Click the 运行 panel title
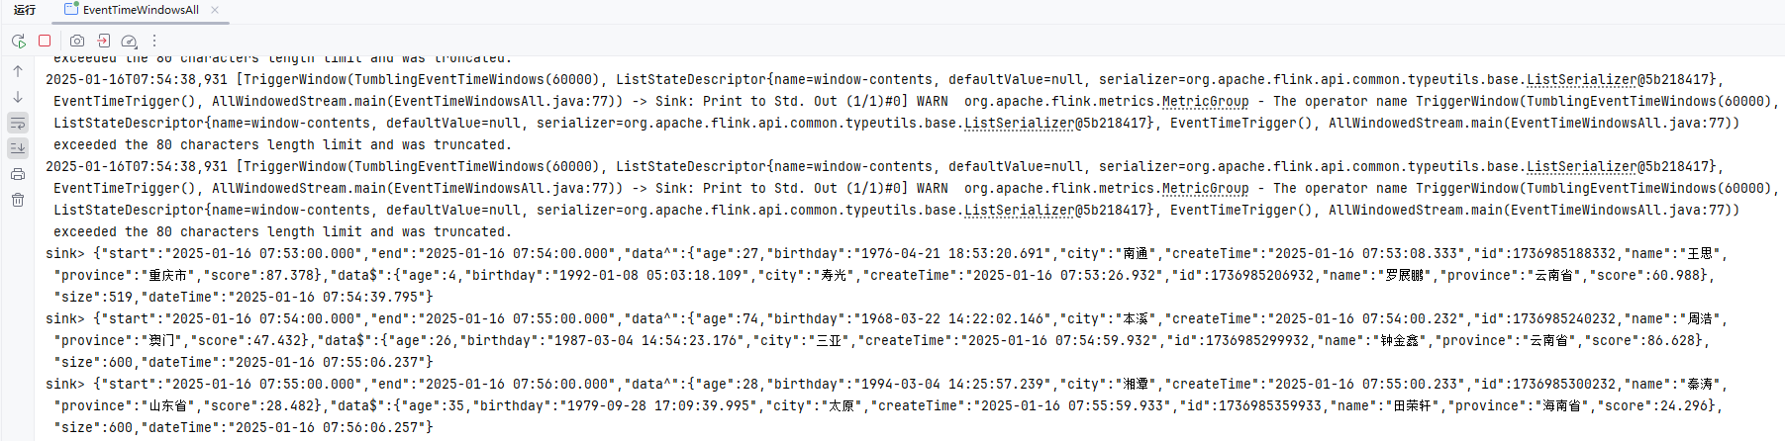1785x441 pixels. pyautogui.click(x=25, y=10)
